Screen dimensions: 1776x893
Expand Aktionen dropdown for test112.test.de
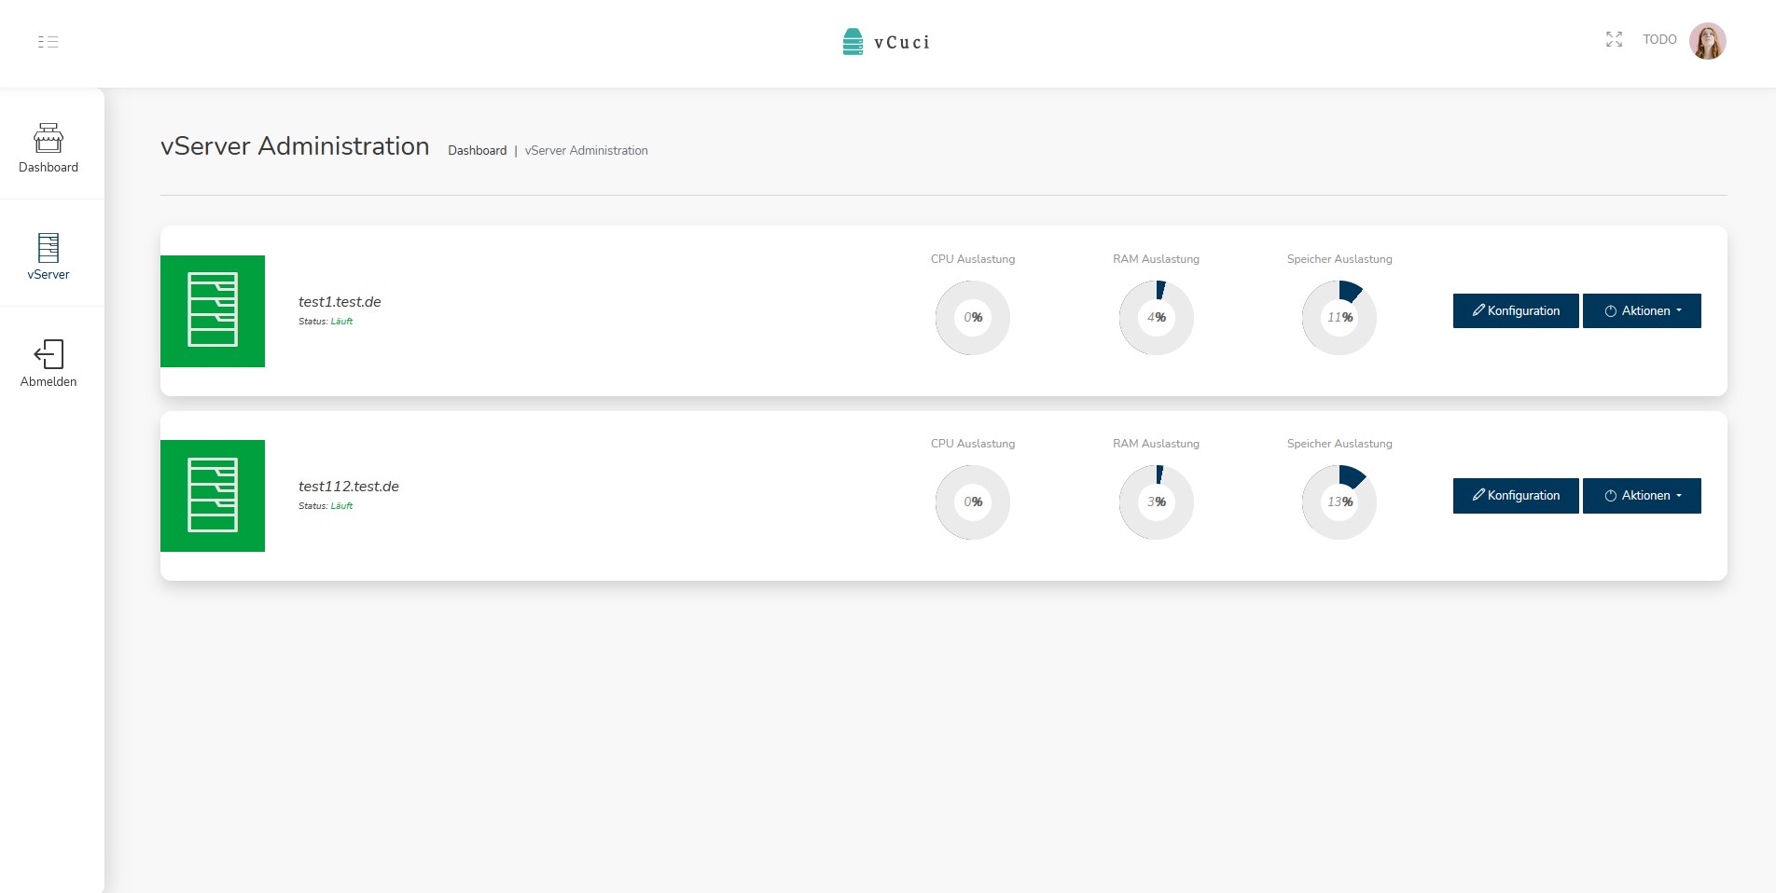[1642, 496]
